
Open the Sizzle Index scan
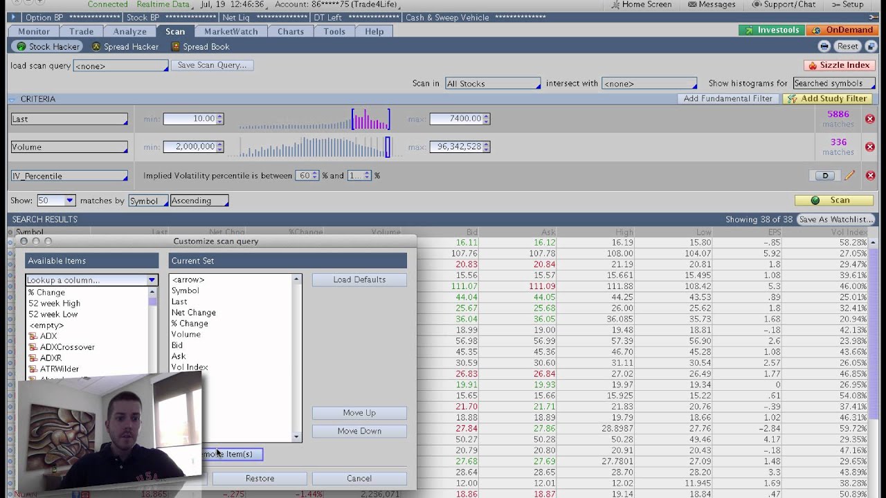[x=839, y=65]
